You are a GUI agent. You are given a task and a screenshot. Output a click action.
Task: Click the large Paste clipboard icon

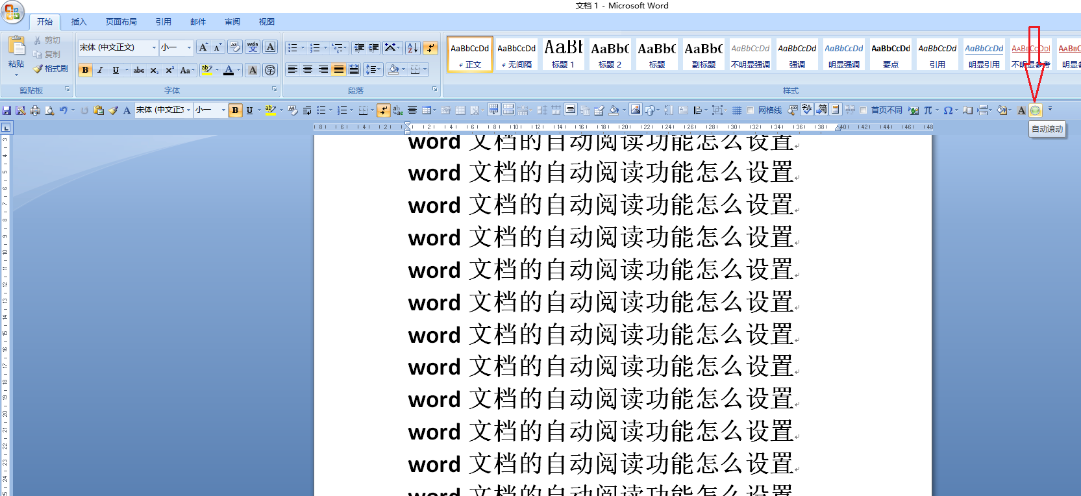[x=16, y=46]
